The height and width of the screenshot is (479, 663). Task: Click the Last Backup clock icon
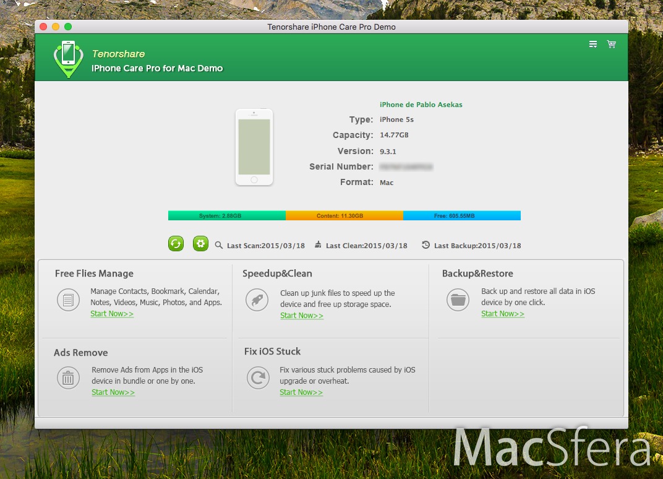click(426, 244)
